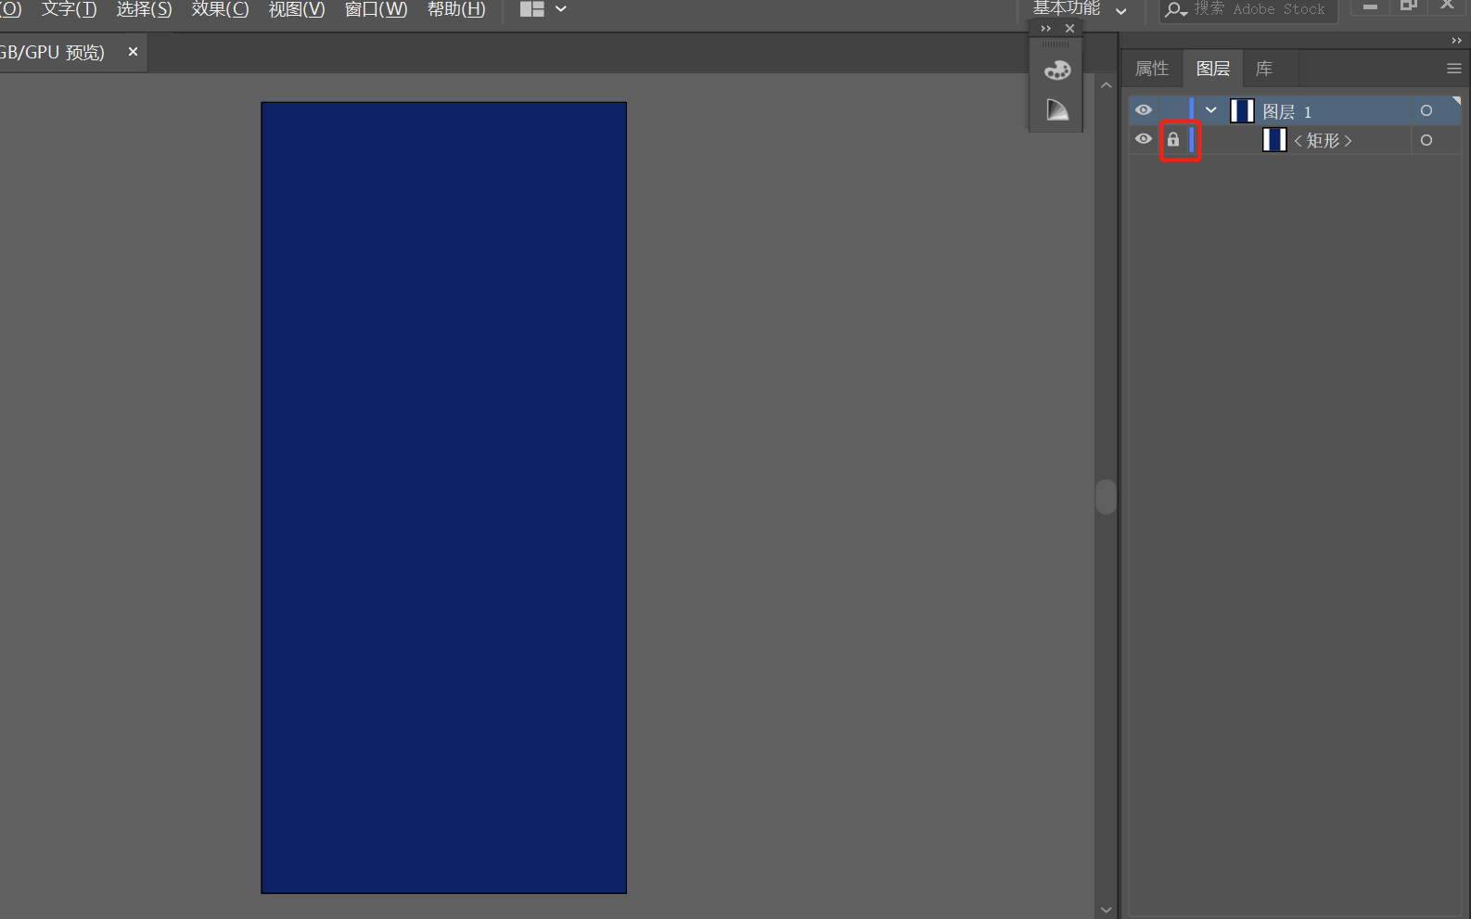
Task: Expand the floating color panel arrows
Action: tap(1046, 29)
